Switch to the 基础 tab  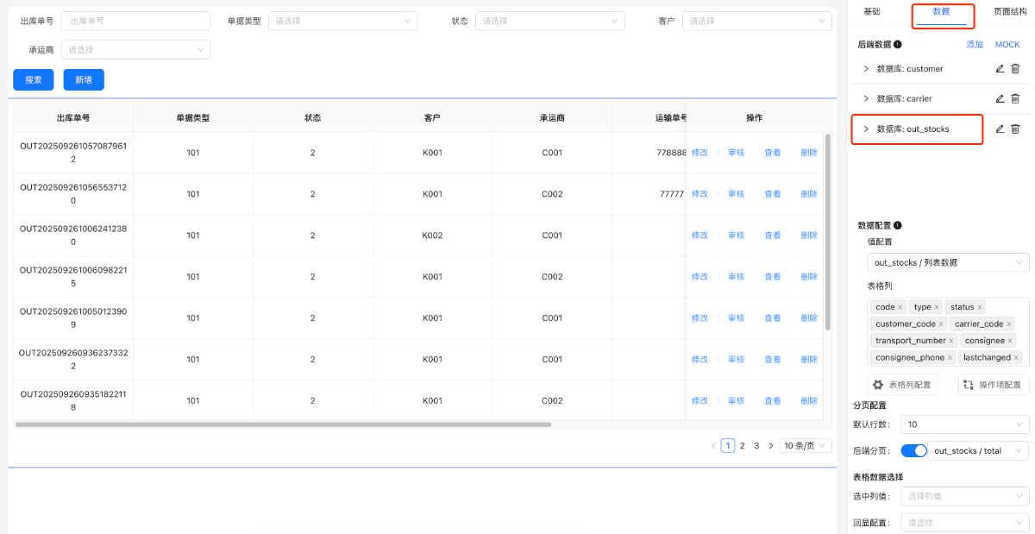pos(872,12)
